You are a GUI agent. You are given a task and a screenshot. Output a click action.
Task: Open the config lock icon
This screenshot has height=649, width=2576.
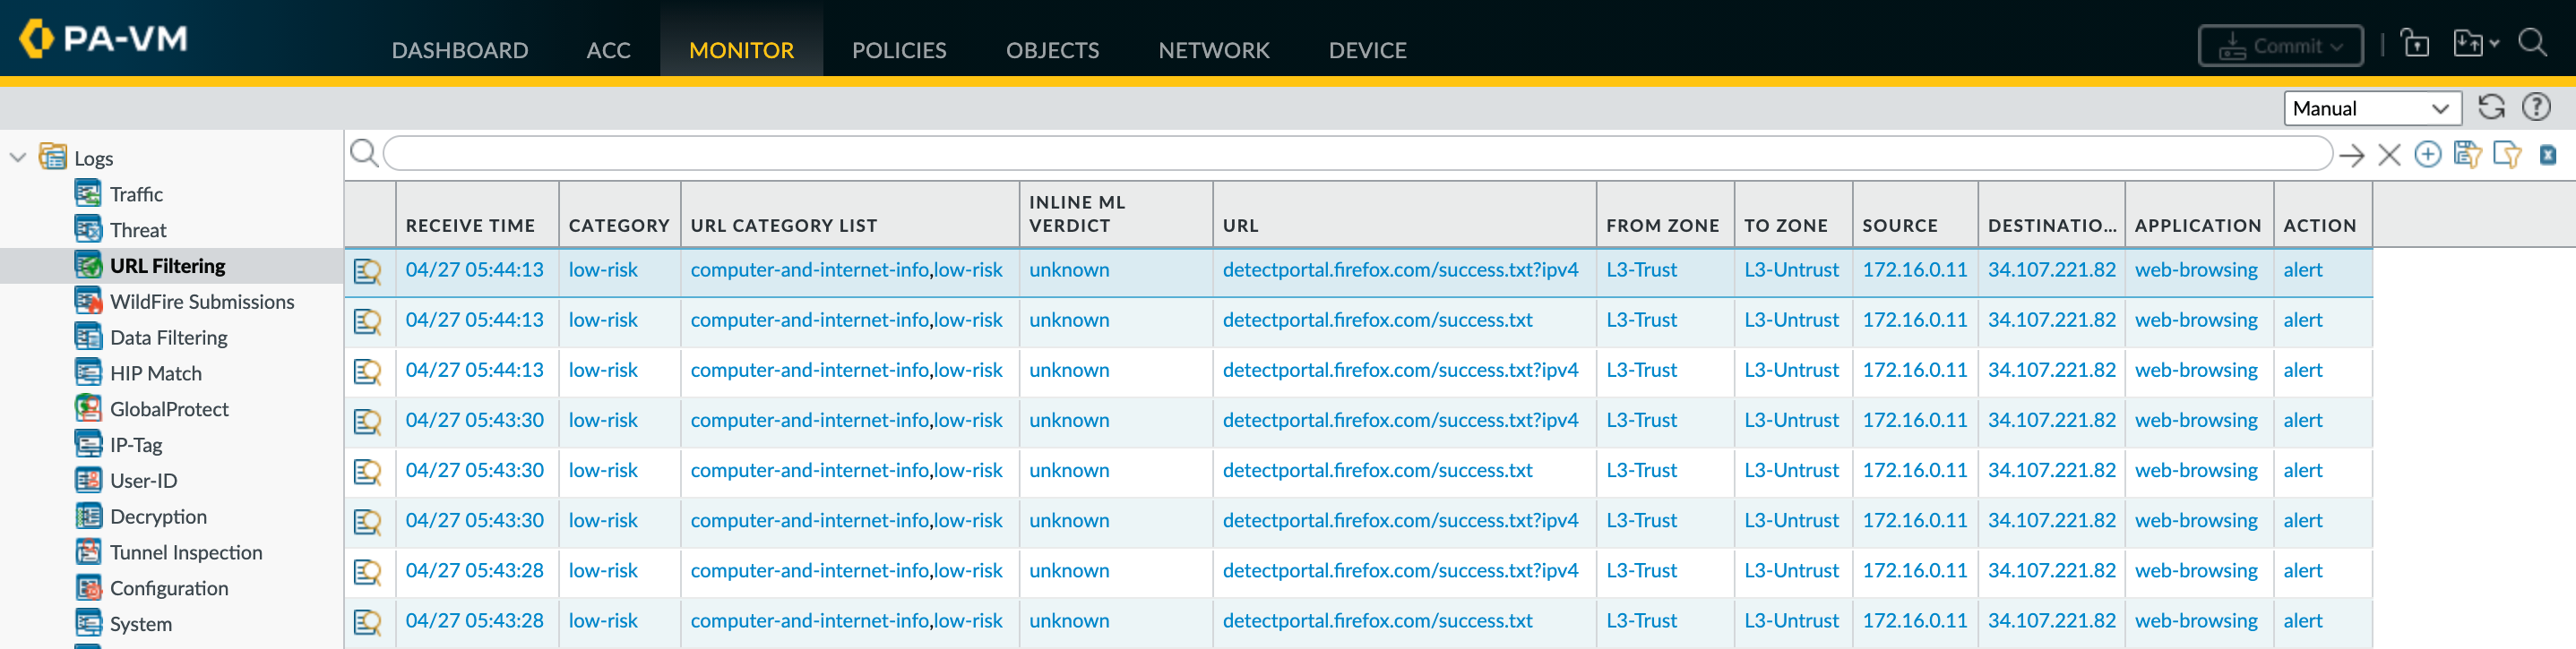point(2415,45)
